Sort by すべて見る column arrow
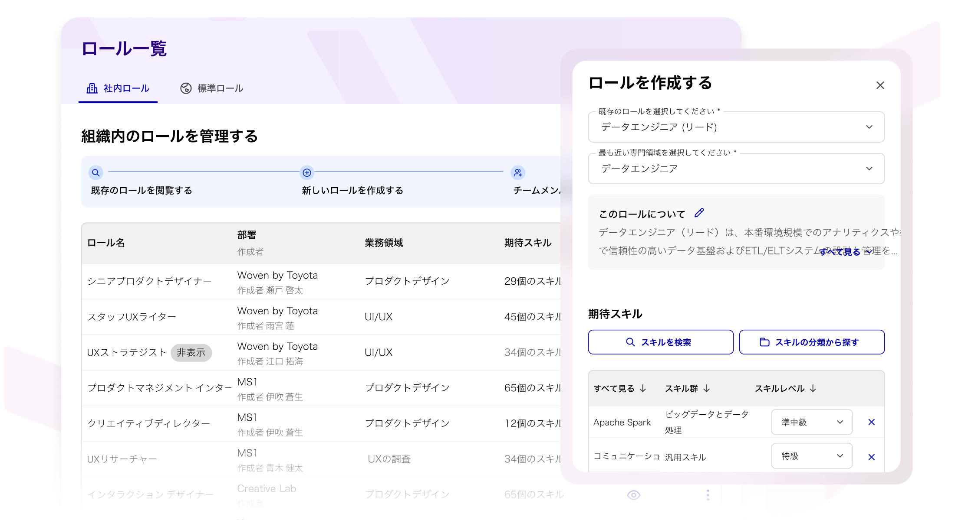Viewport: 955px width, 520px height. (x=643, y=388)
